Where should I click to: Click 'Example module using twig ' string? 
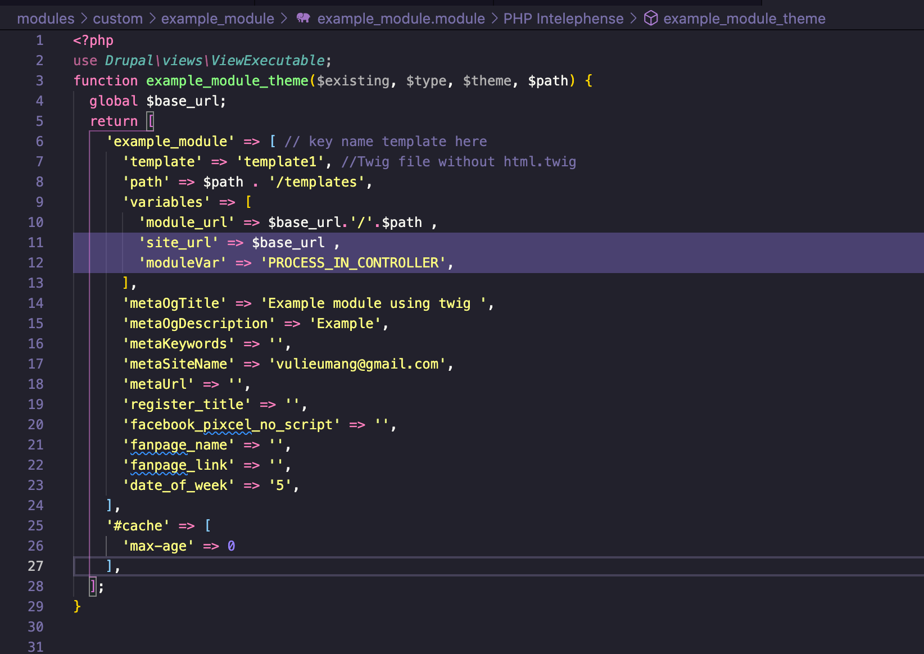click(373, 303)
